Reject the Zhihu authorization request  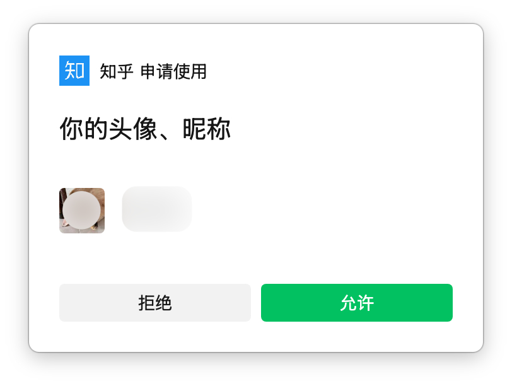pyautogui.click(x=154, y=303)
